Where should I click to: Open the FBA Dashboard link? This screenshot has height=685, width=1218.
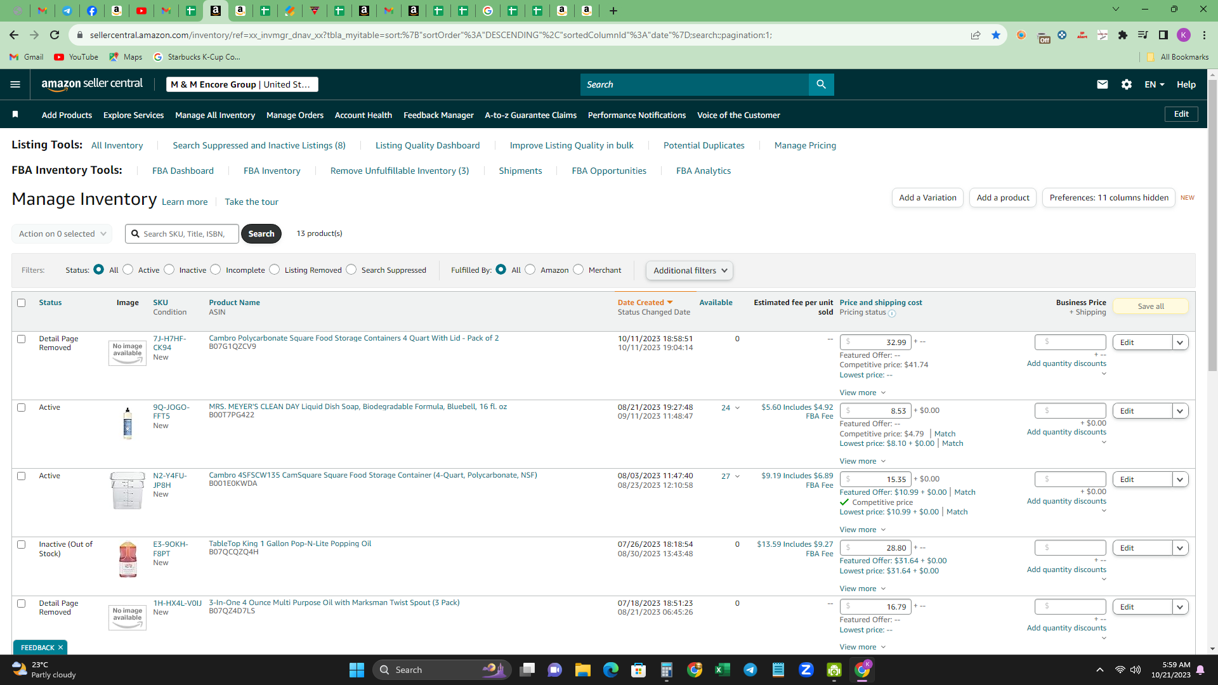click(x=183, y=171)
